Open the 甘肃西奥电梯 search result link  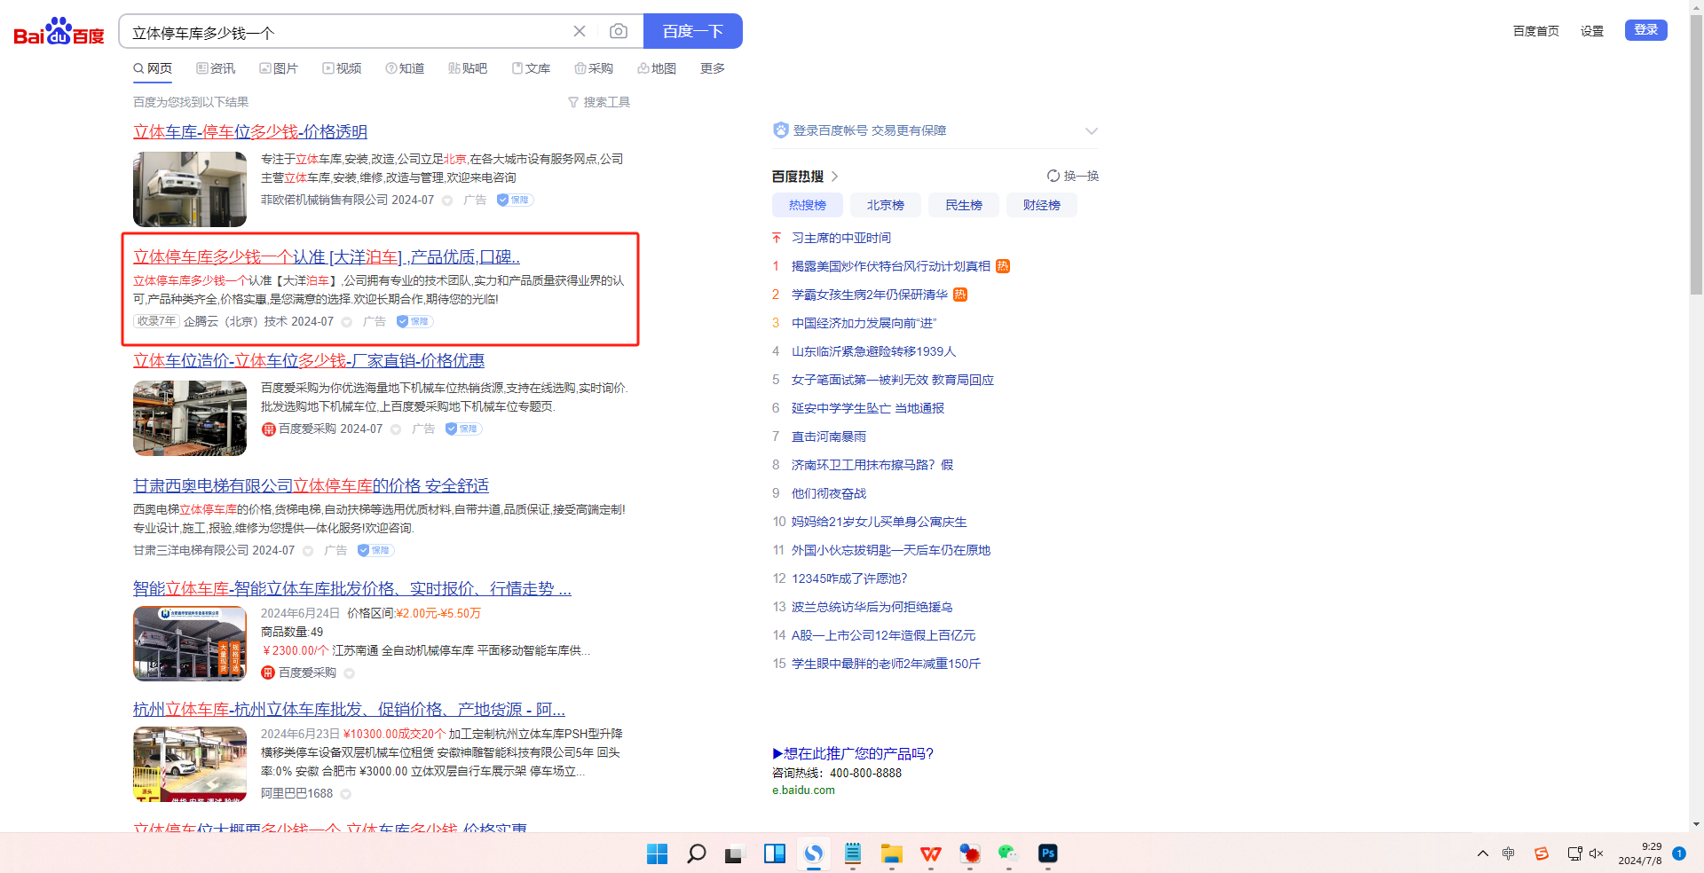tap(311, 486)
